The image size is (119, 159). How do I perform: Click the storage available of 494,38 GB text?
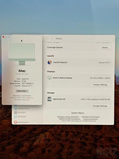pyautogui.click(x=95, y=99)
